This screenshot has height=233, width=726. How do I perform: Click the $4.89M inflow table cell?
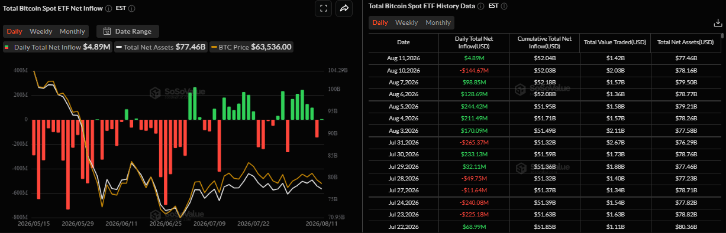[473, 58]
